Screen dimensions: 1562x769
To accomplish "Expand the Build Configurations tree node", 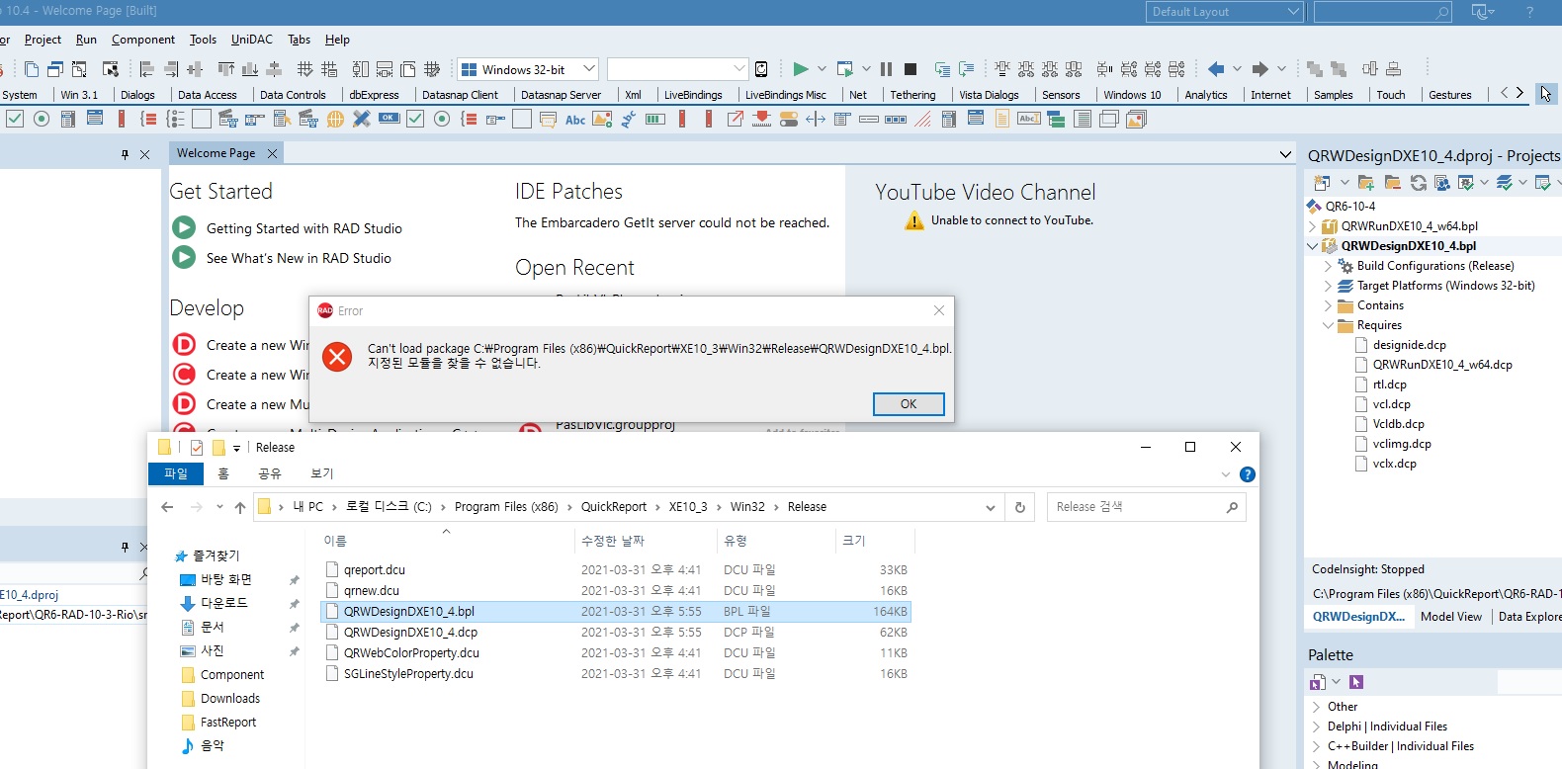I will point(1328,266).
